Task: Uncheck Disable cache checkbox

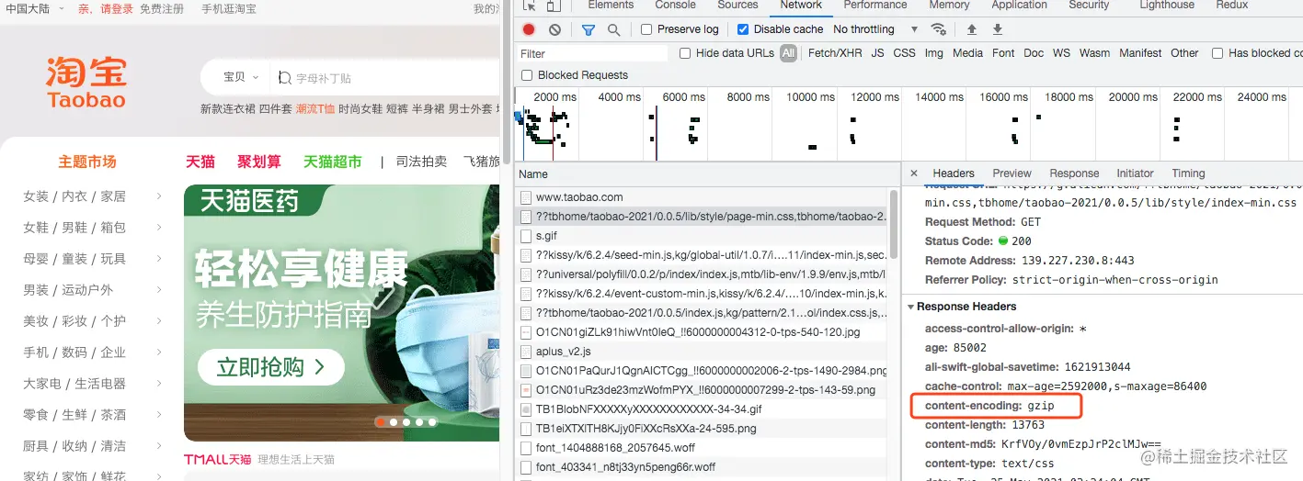Action: point(743,29)
